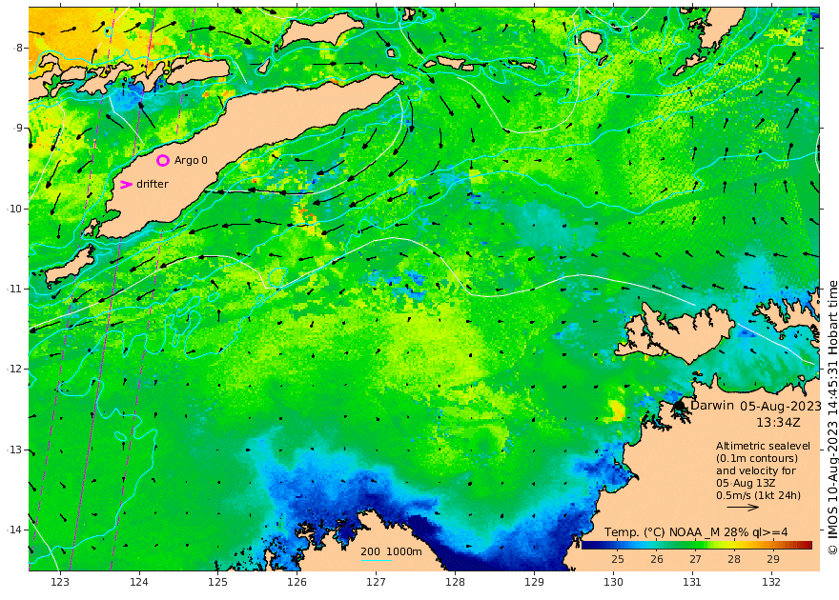Click the longitude axis label 127
This screenshot has width=839, height=600.
tap(377, 582)
